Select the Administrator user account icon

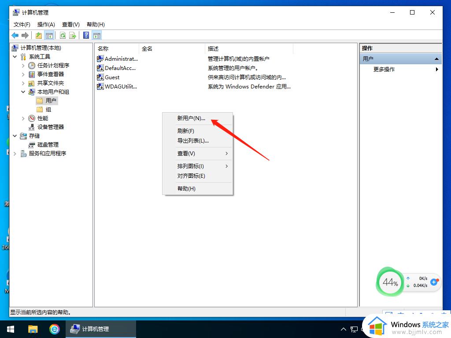pyautogui.click(x=100, y=59)
